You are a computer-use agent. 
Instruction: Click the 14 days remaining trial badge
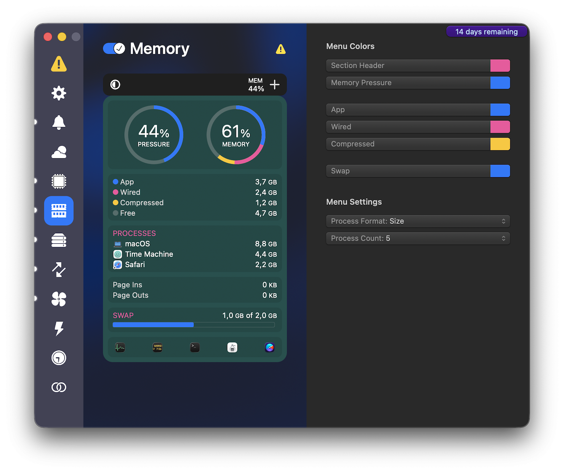pyautogui.click(x=487, y=31)
